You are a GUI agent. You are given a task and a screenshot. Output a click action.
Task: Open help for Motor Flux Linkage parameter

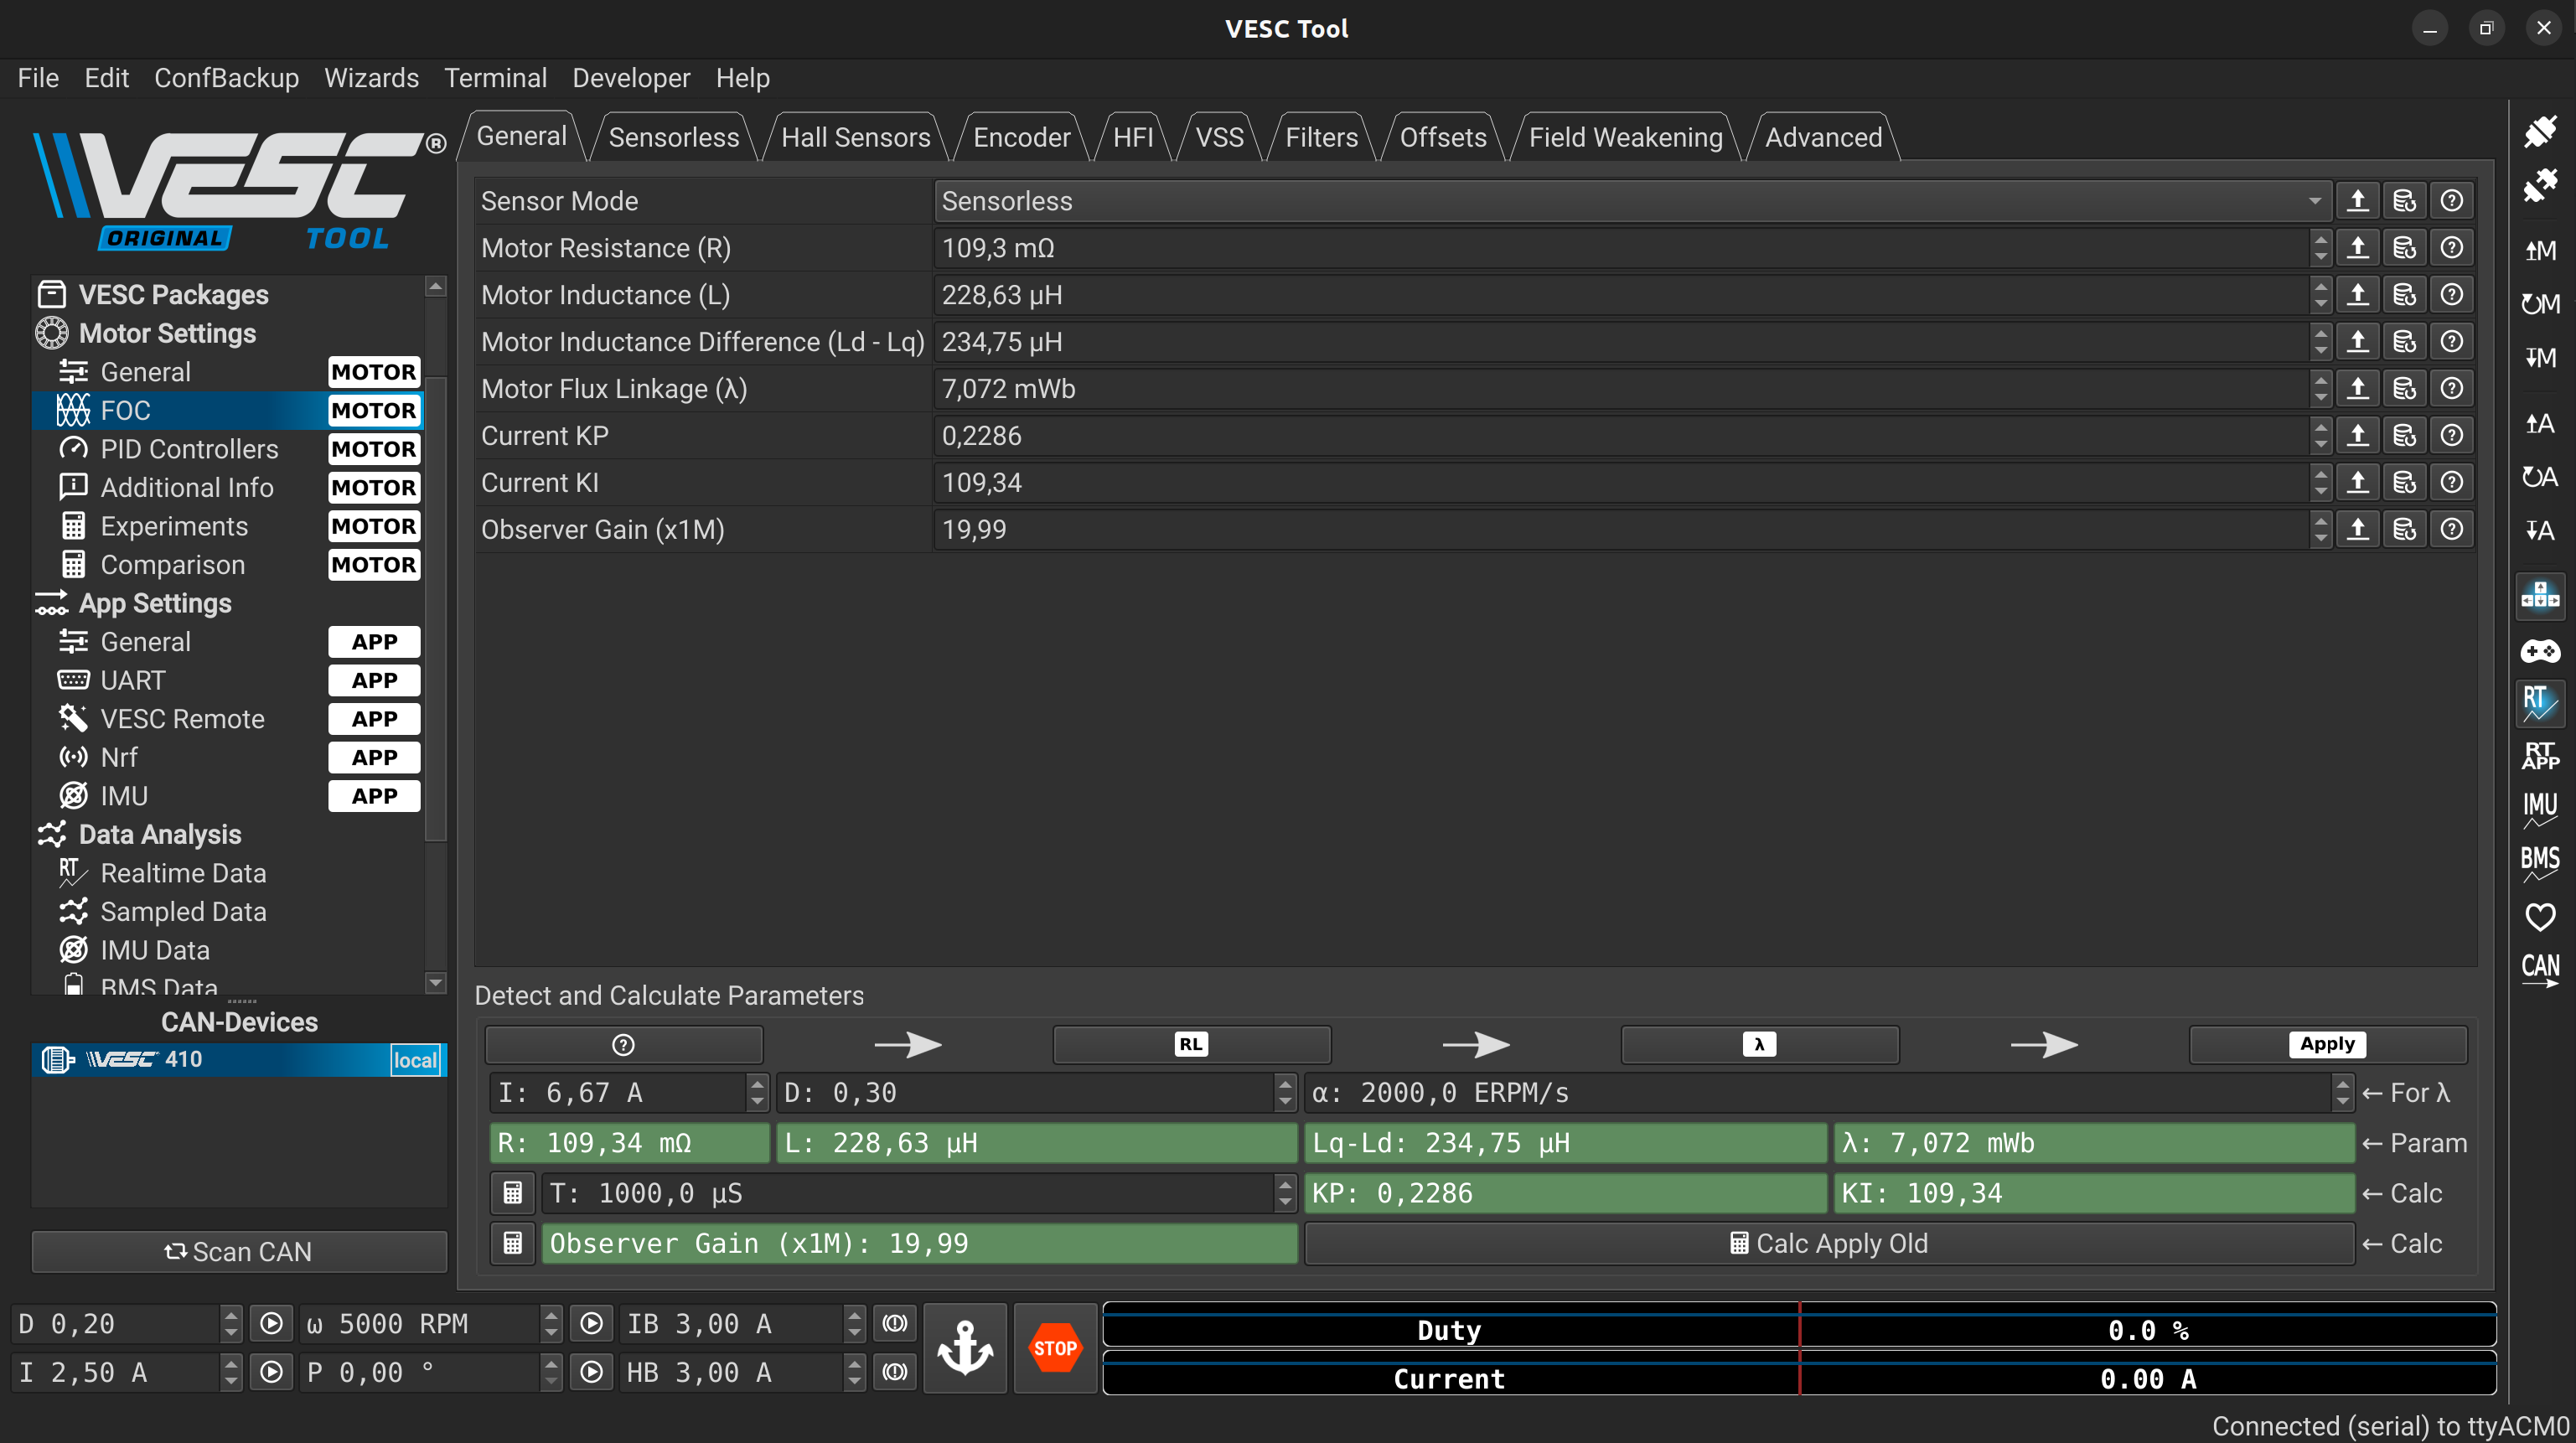2451,389
